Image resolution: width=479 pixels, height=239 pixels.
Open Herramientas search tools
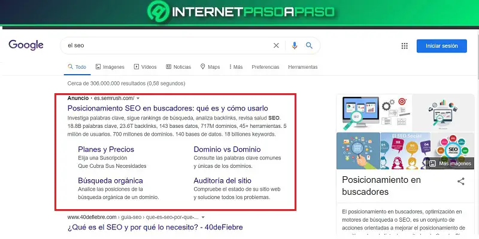[x=303, y=67]
